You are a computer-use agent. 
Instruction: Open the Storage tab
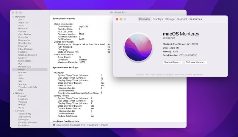[170, 19]
